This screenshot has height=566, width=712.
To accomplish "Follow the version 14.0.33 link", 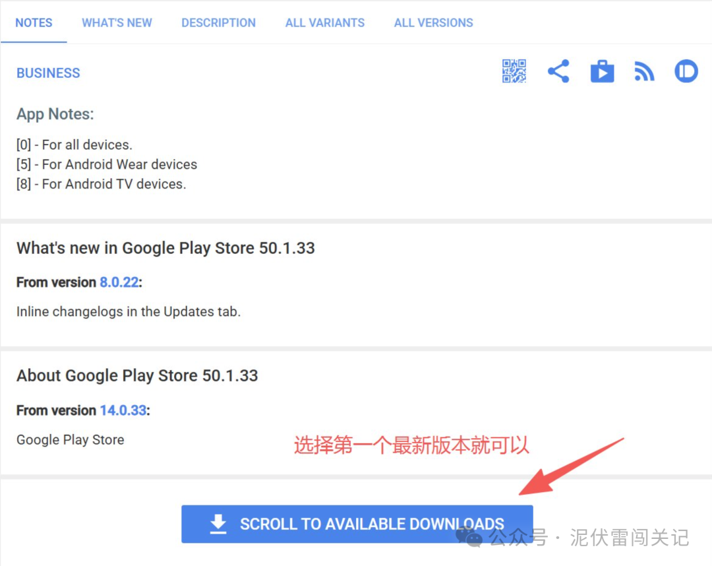I will point(123,410).
